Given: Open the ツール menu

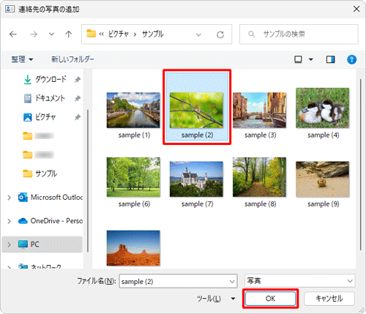Looking at the screenshot, I should click(216, 299).
